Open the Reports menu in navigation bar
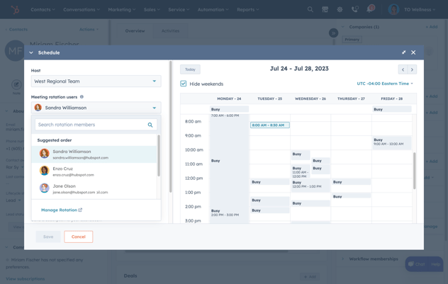This screenshot has height=284, width=448. [248, 10]
